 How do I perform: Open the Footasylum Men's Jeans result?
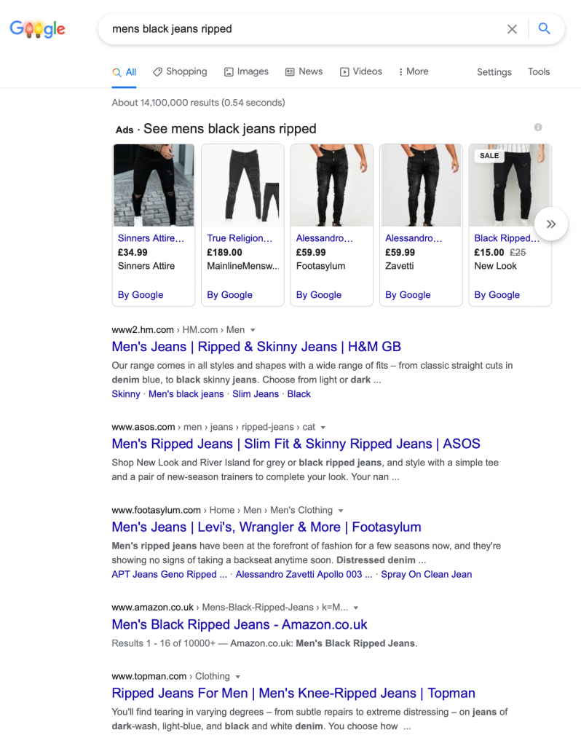click(x=266, y=527)
